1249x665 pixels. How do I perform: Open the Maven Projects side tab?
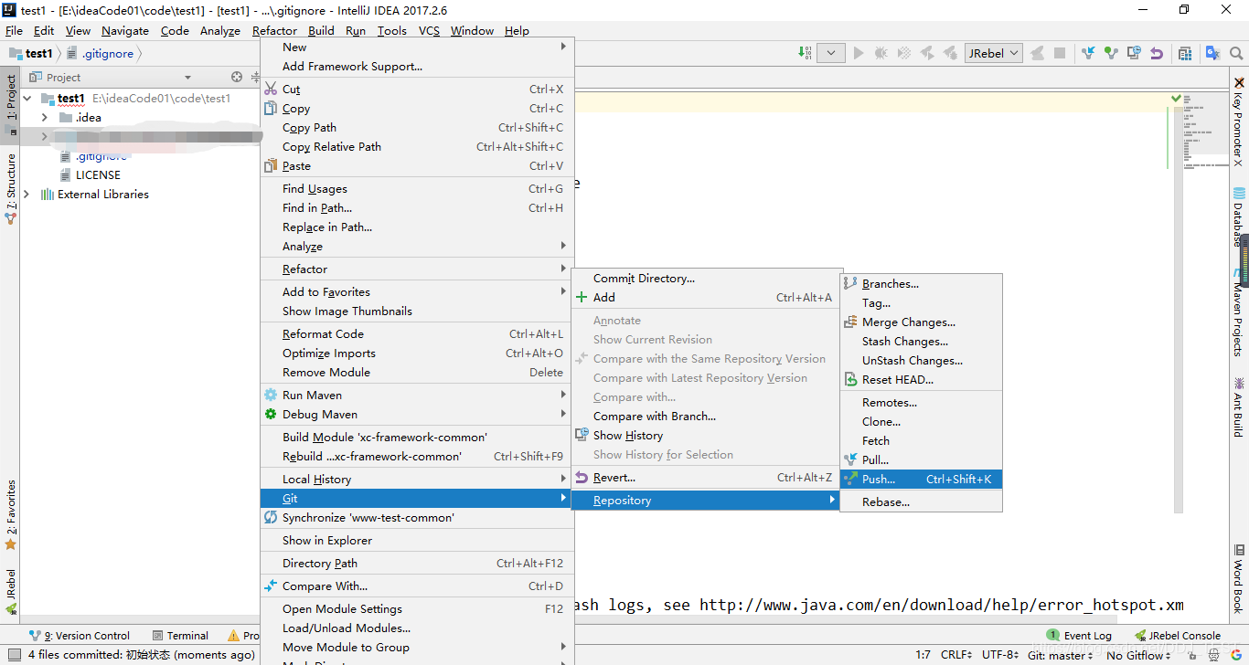1239,312
